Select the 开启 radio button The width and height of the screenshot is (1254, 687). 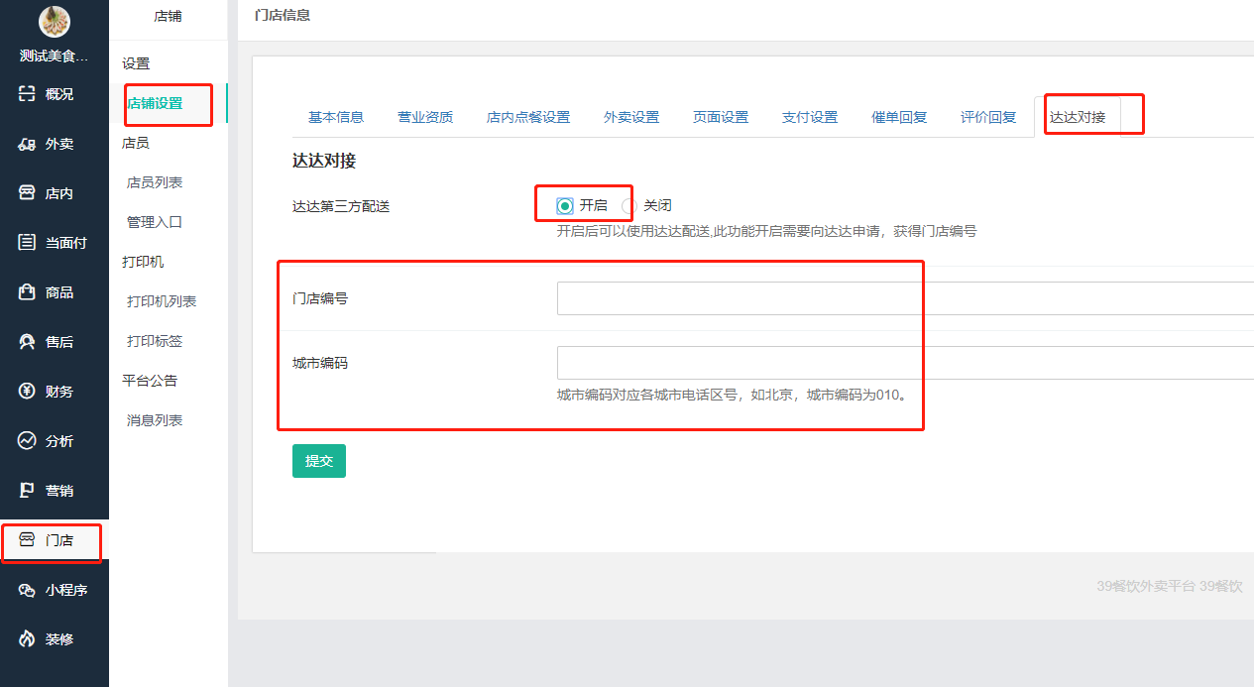(565, 206)
